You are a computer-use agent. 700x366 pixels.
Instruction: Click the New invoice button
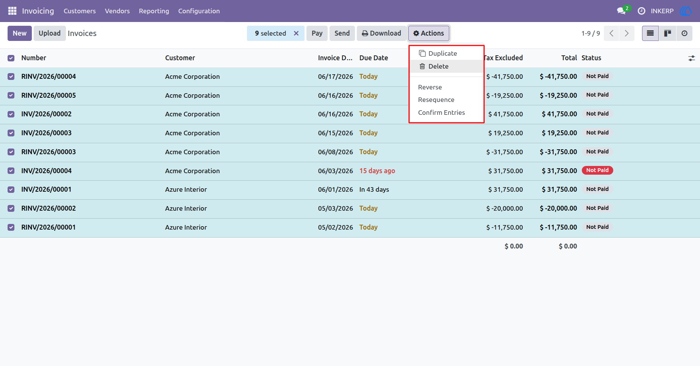point(20,33)
